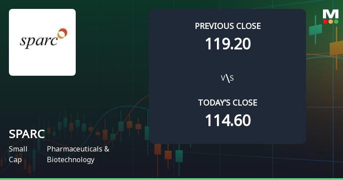Click the orange candlestick under the price card
Image resolution: width=343 pixels, height=180 pixels.
click(168, 155)
